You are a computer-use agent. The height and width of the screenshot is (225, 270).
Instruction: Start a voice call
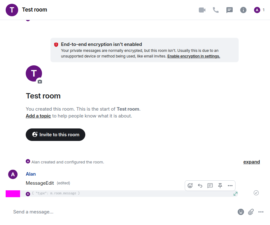(x=216, y=10)
